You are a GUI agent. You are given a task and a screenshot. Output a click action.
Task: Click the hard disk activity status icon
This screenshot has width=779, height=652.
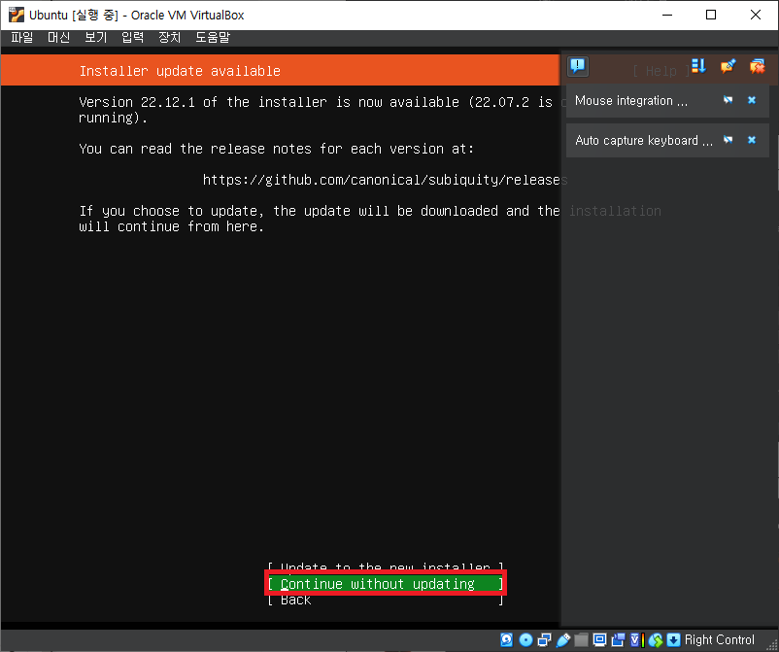click(506, 639)
